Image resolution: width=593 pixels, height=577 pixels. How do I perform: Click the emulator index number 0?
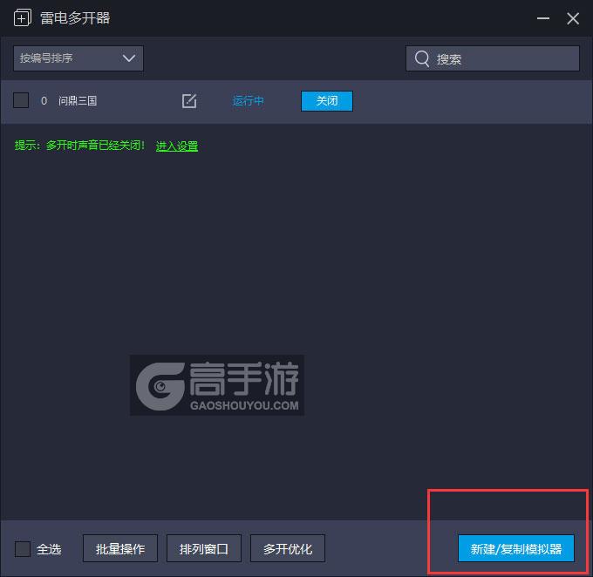pyautogui.click(x=44, y=101)
